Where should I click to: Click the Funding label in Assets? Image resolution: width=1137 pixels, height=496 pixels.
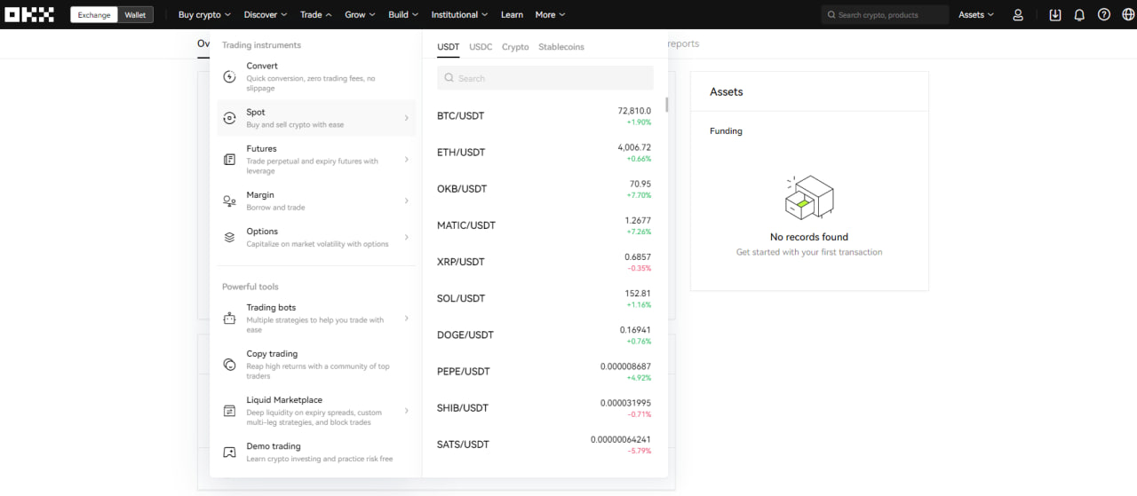point(726,131)
